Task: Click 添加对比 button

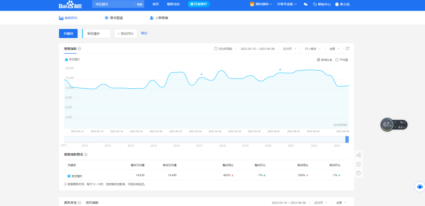Action: [x=126, y=33]
